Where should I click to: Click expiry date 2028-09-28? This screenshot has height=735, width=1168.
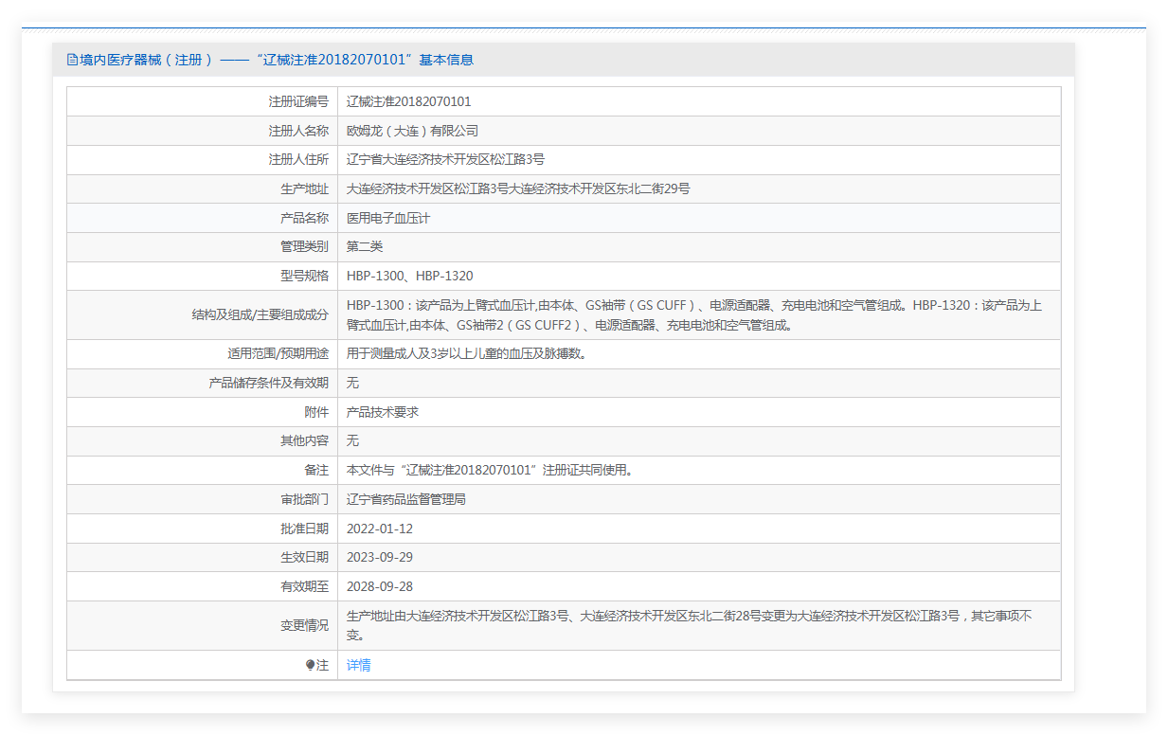[380, 586]
